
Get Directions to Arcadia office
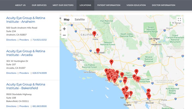click(x=11, y=73)
